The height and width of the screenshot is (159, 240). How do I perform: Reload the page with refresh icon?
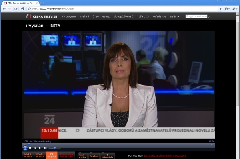(x=16, y=9)
